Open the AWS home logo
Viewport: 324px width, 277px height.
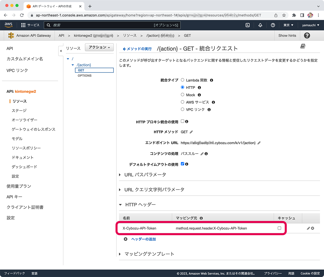8,25
